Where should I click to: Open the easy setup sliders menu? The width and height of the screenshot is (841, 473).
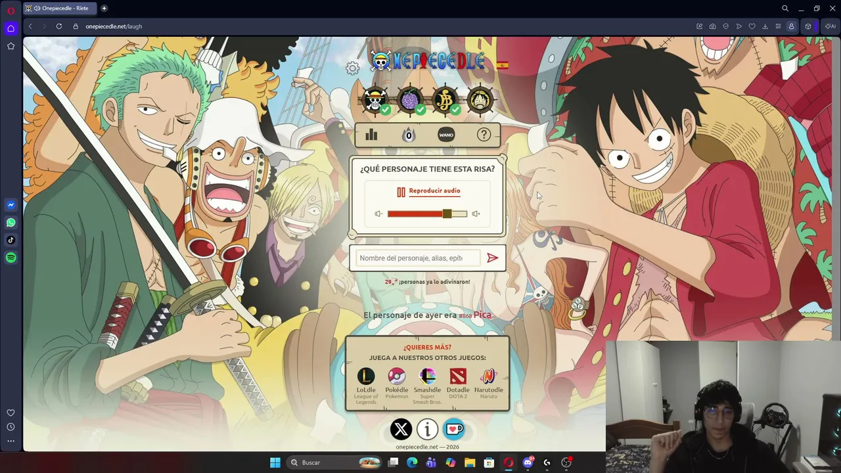point(779,26)
